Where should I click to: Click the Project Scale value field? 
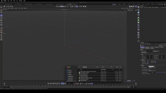(x=149, y=51)
